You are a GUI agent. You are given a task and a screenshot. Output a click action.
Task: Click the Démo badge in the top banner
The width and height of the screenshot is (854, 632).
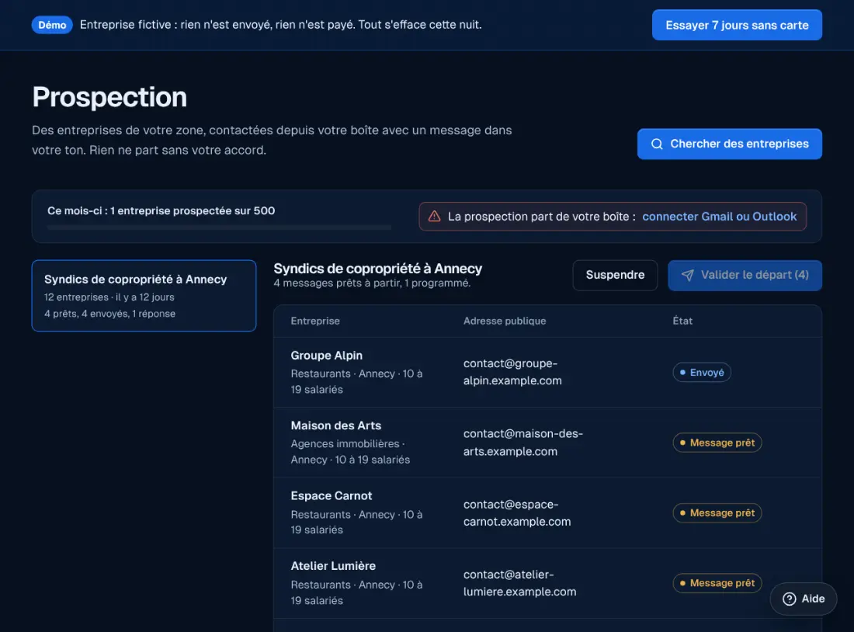click(52, 25)
